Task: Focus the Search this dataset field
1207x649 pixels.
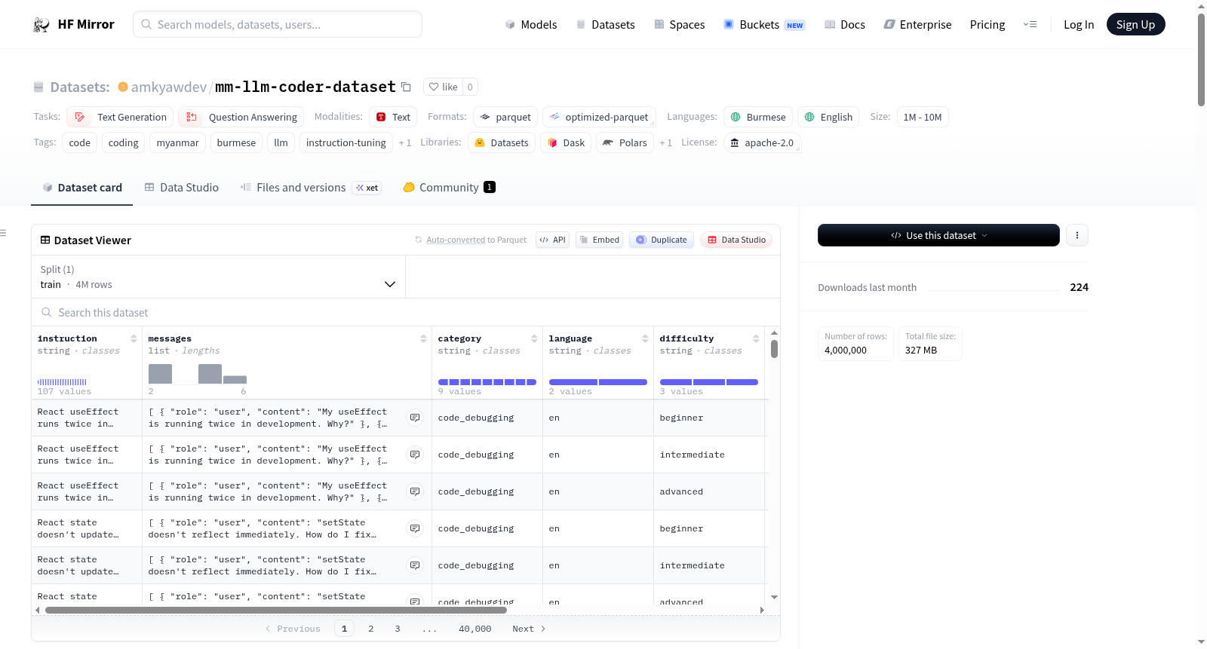Action: 406,313
